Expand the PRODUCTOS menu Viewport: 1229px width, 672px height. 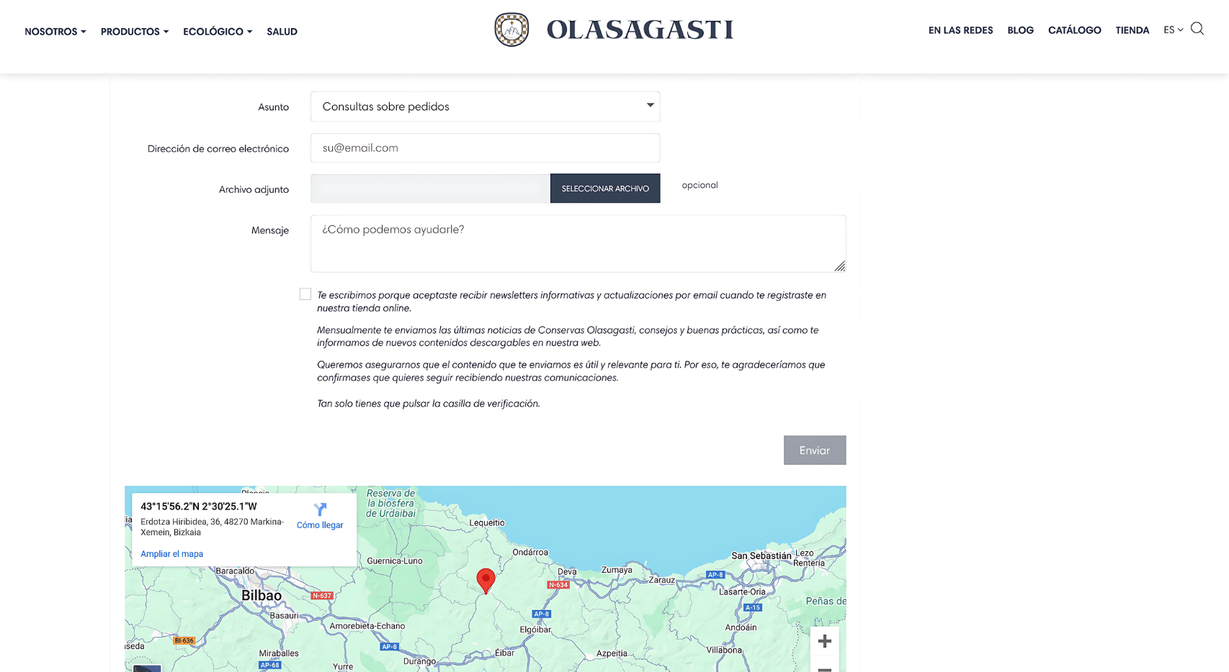click(x=134, y=31)
